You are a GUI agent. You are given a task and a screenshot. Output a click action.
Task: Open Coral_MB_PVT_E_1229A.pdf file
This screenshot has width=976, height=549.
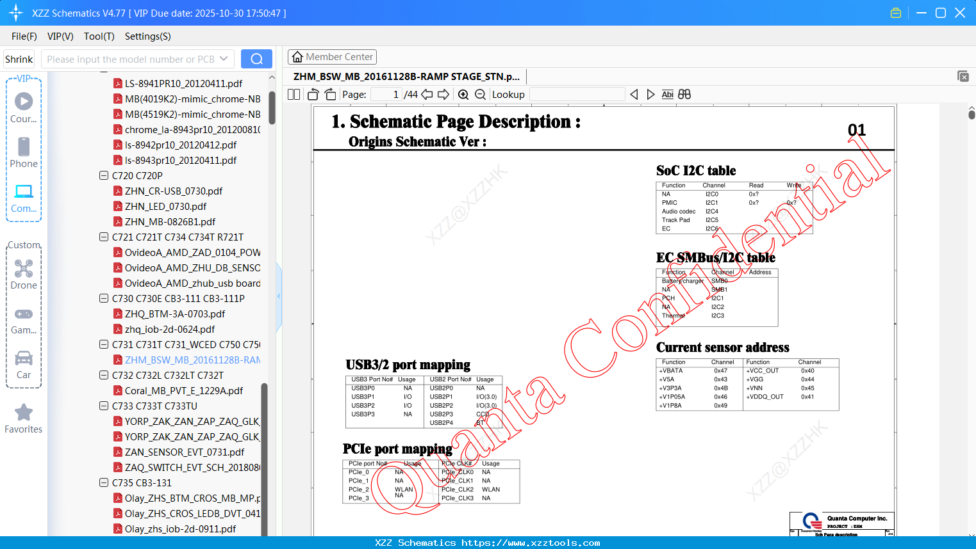tap(184, 390)
